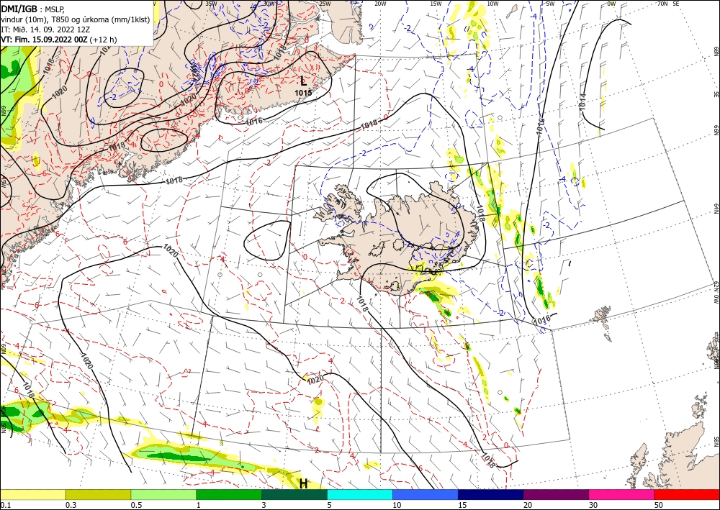The image size is (720, 510).
Task: Click the '0.3' legend value
Action: point(71,505)
